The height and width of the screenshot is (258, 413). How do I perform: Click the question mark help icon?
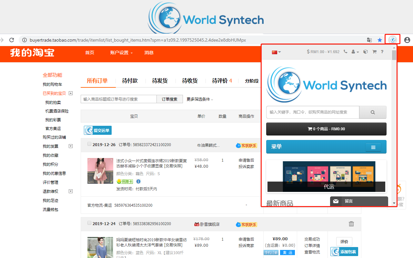[x=382, y=52]
